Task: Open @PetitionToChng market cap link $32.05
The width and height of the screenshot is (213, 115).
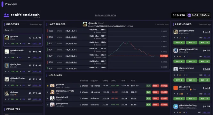Action: 206,112
